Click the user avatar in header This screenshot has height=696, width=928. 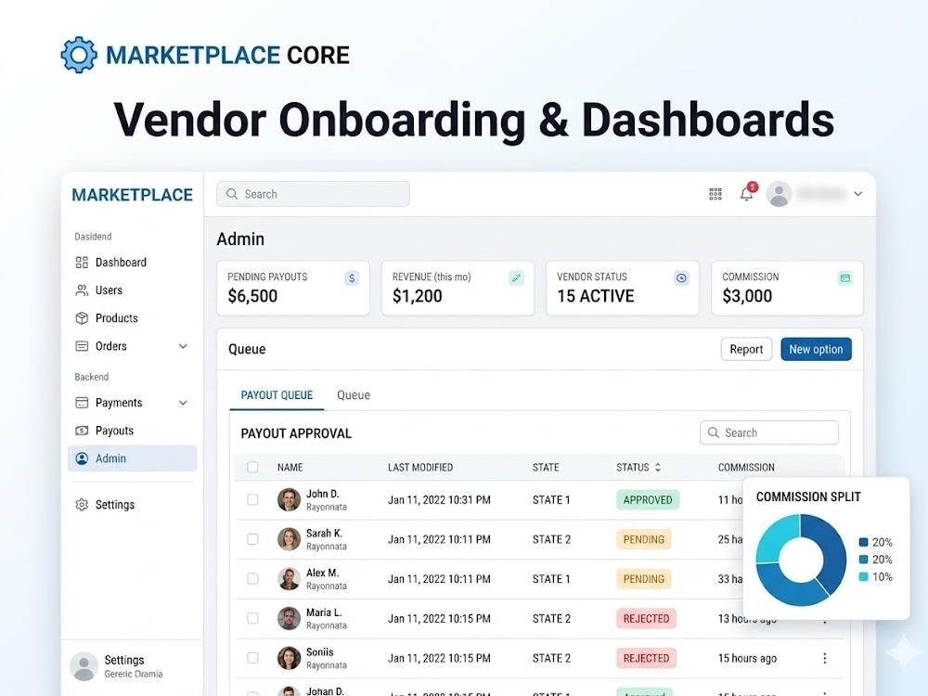(x=779, y=194)
